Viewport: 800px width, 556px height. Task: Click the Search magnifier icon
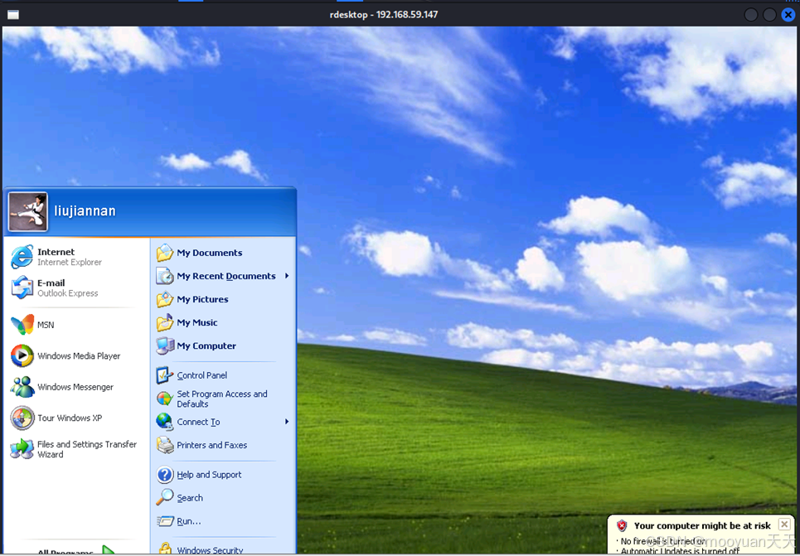click(x=165, y=497)
